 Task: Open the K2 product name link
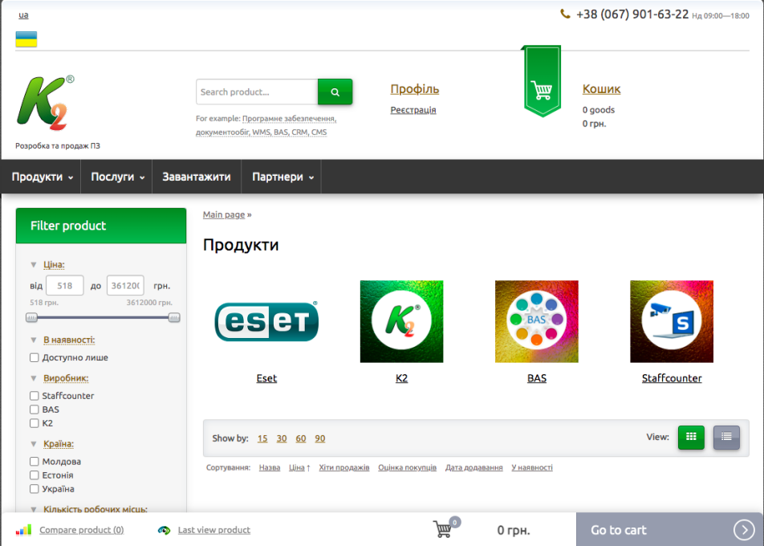(401, 378)
